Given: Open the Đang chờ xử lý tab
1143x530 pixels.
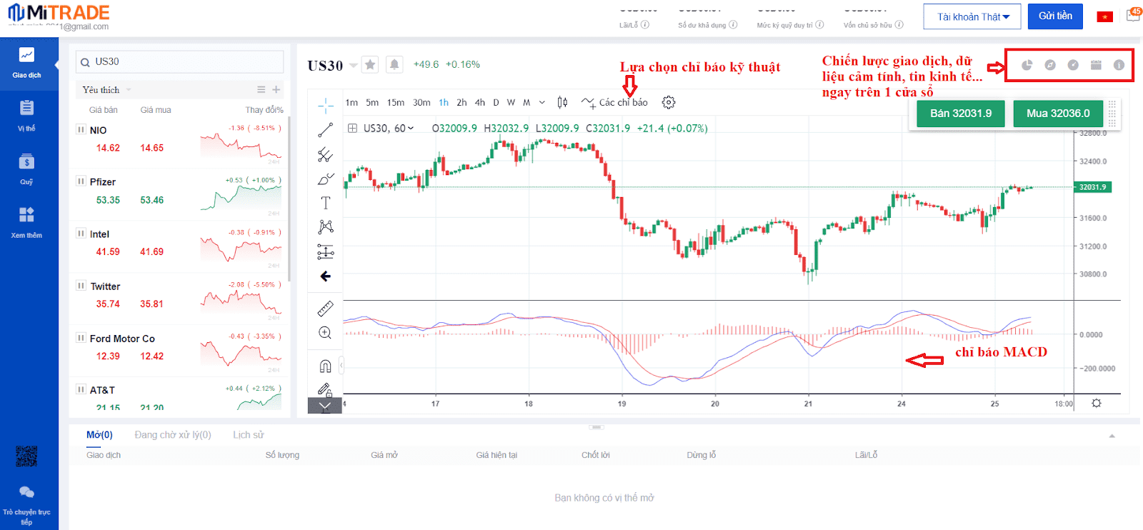Looking at the screenshot, I should point(173,435).
